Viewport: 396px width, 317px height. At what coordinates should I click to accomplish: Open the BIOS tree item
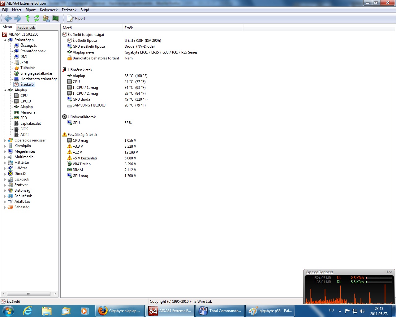pyautogui.click(x=24, y=129)
